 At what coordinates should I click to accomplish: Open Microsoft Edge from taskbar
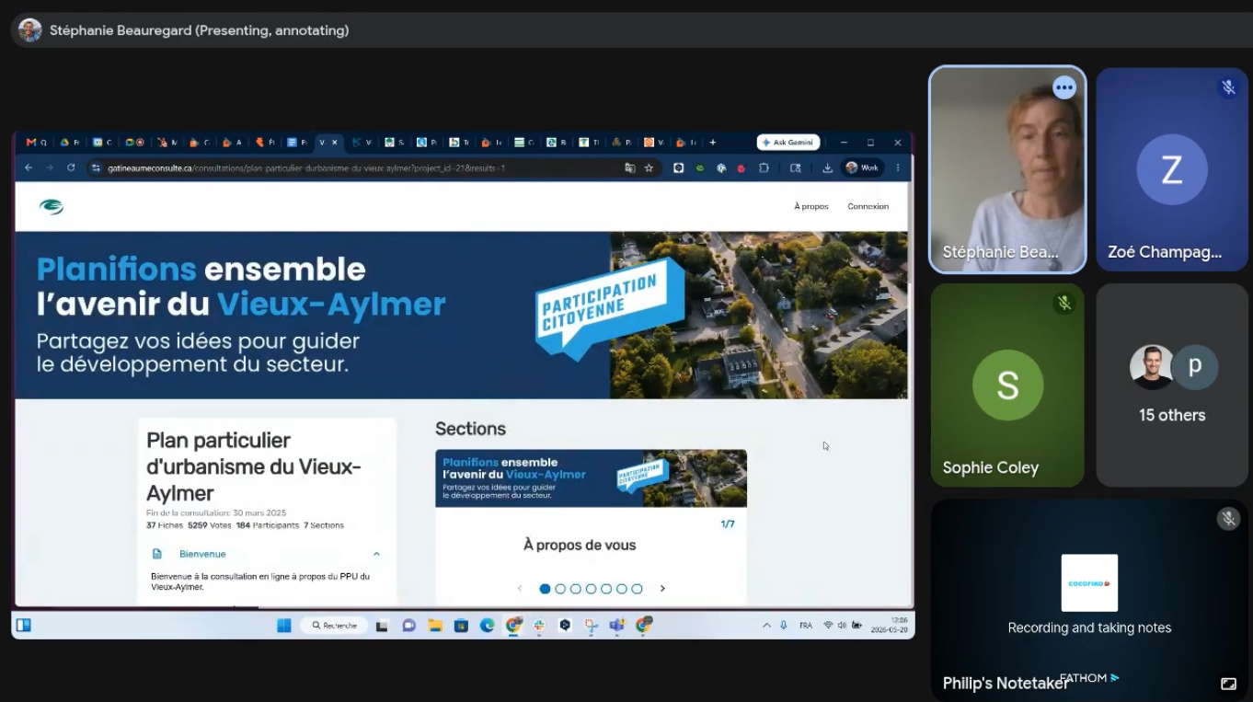(x=487, y=626)
